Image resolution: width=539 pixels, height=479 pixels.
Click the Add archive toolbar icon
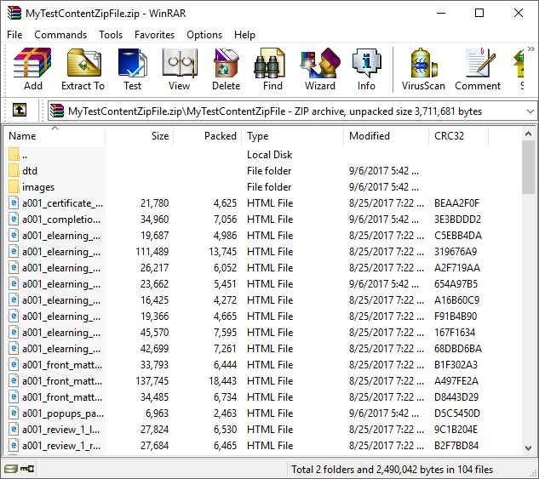click(32, 69)
